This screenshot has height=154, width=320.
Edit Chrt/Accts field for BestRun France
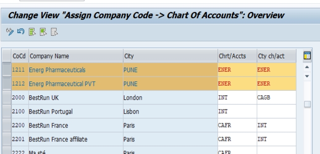click(237, 125)
